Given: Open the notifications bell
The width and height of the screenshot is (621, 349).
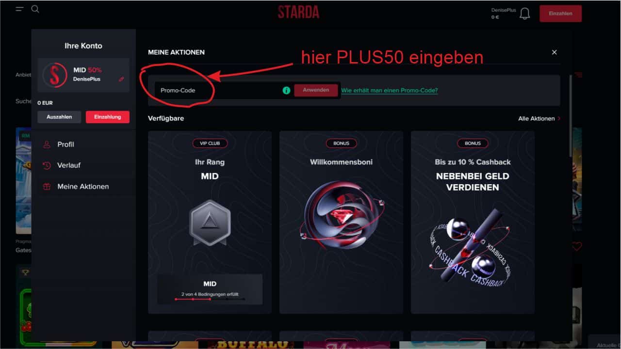Looking at the screenshot, I should [524, 14].
